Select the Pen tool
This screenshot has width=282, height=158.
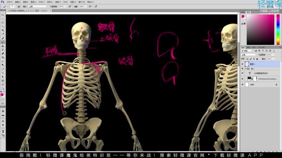3,69
